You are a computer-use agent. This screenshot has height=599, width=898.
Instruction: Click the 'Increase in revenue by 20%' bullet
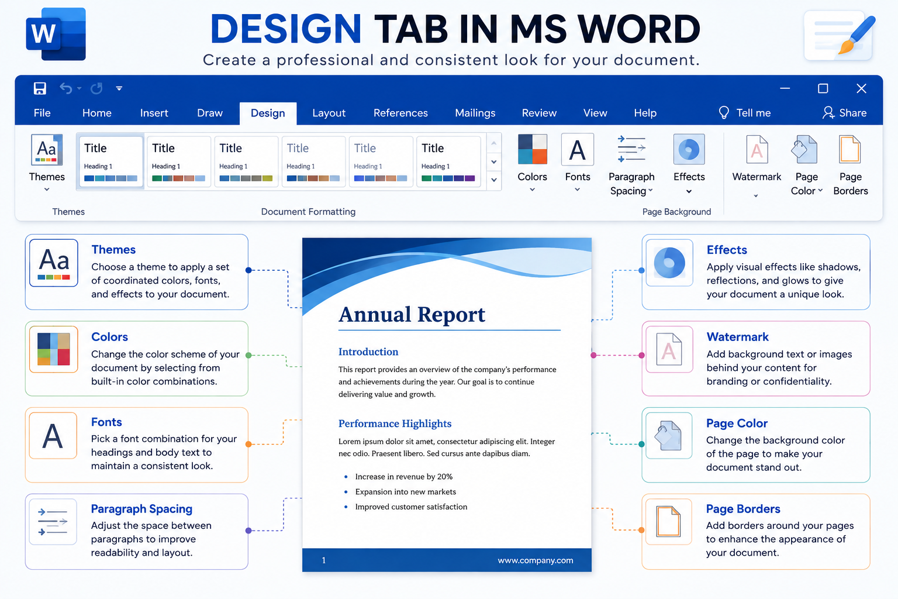click(x=404, y=477)
